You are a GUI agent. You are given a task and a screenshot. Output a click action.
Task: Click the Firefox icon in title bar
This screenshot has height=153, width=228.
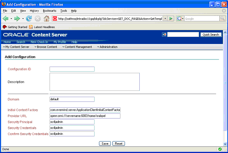[4, 4]
